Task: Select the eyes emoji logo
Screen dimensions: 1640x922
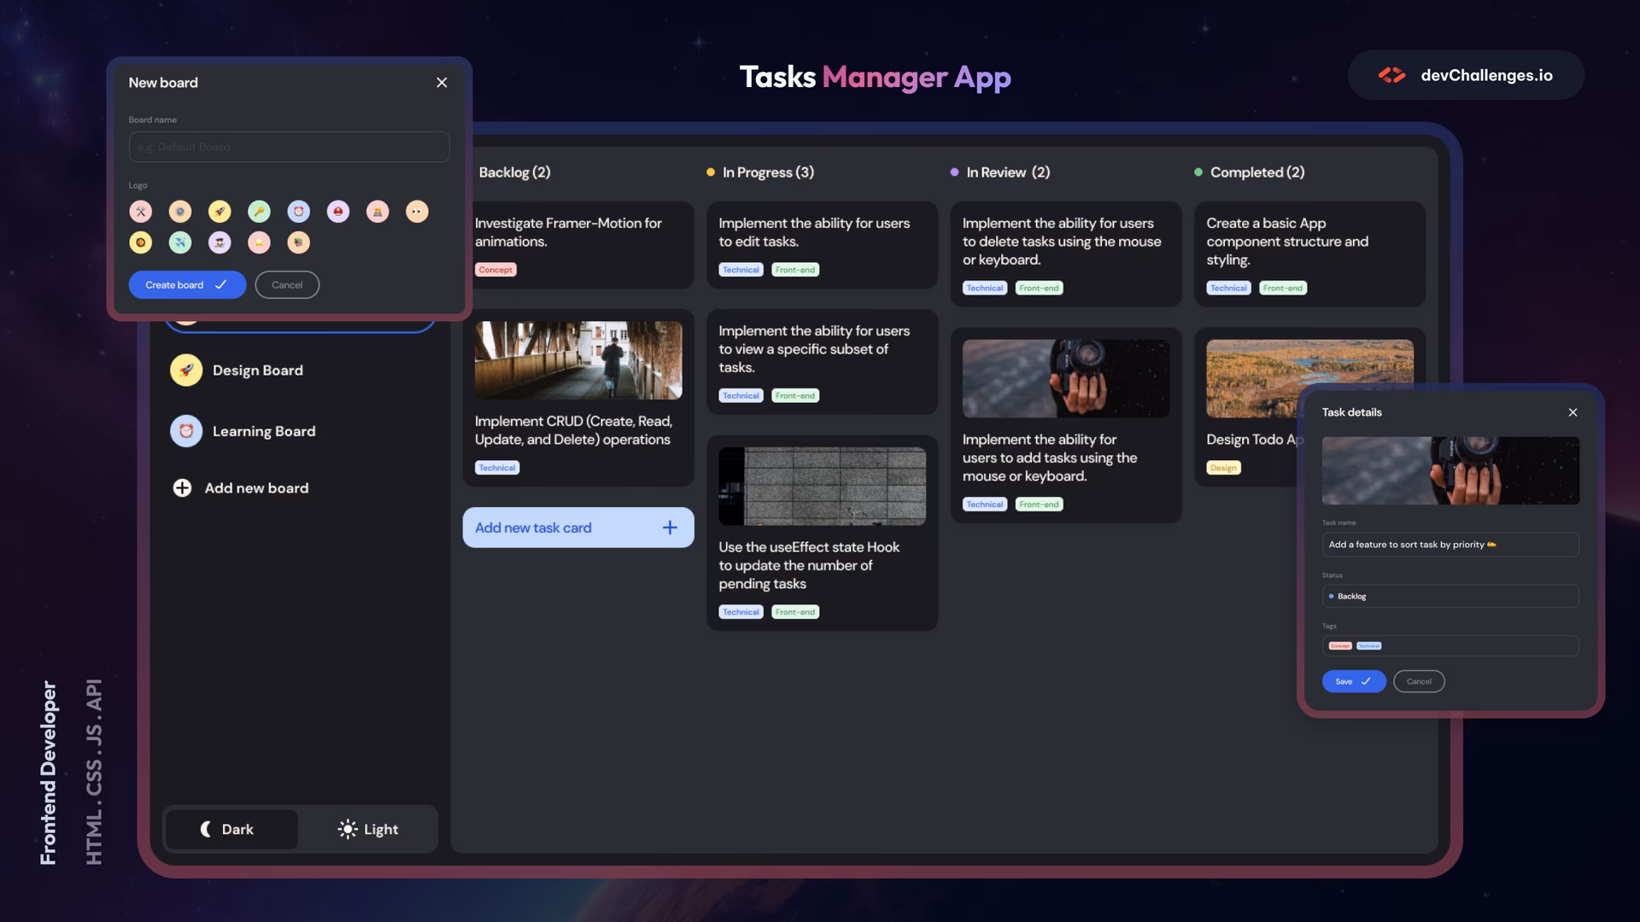Action: [x=417, y=212]
